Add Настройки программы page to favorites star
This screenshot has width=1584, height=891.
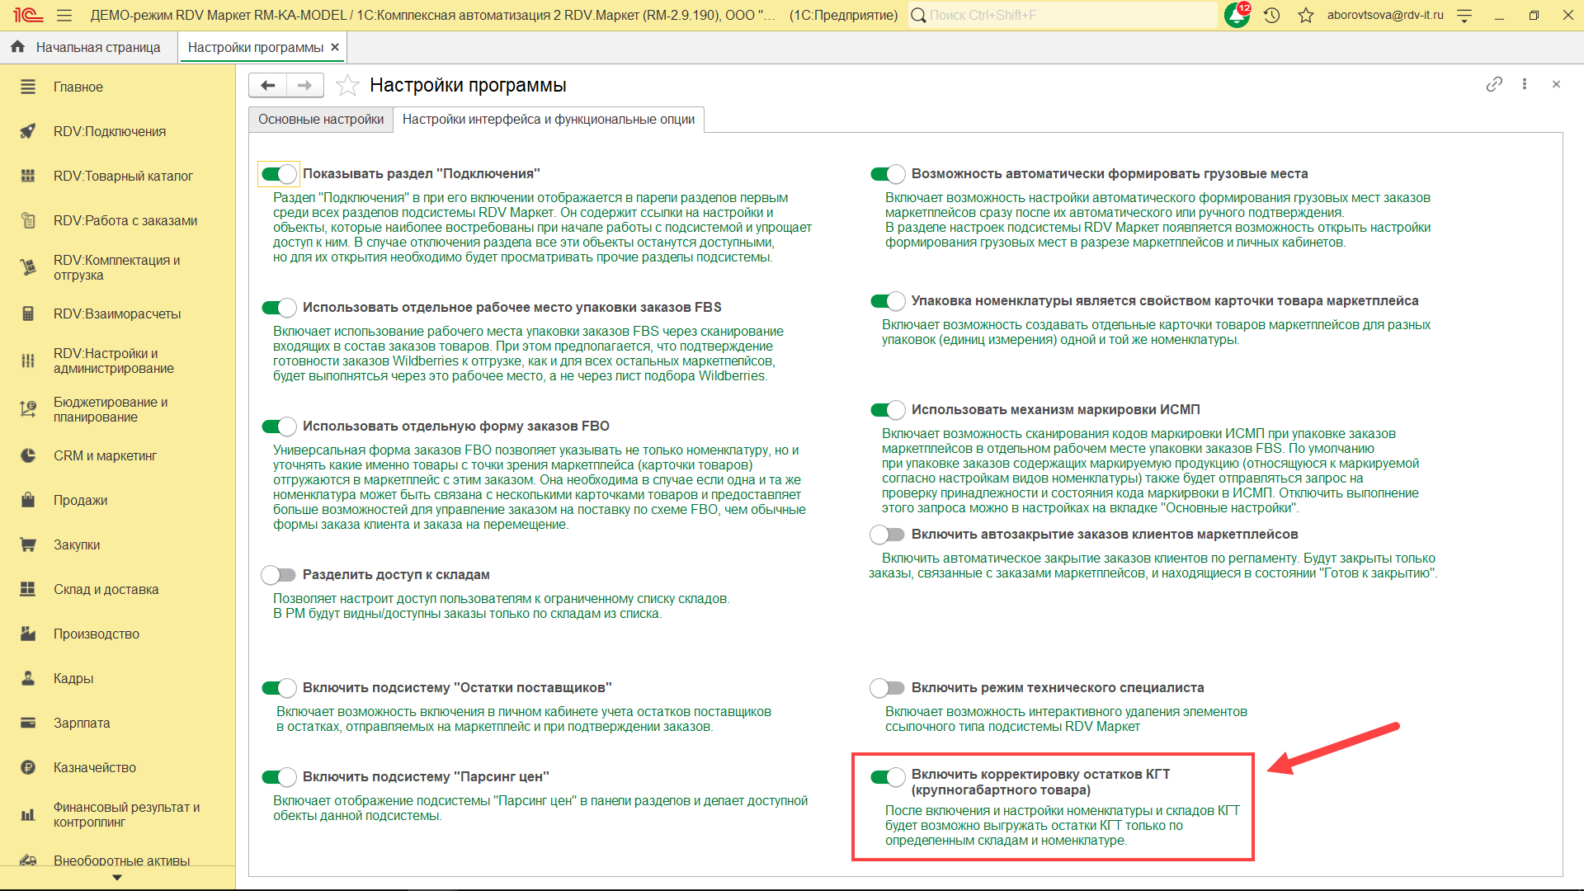pyautogui.click(x=347, y=85)
